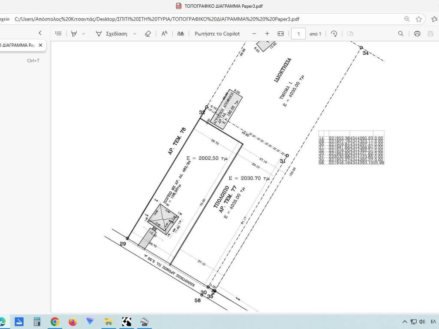Click the translate icon

pos(180,33)
